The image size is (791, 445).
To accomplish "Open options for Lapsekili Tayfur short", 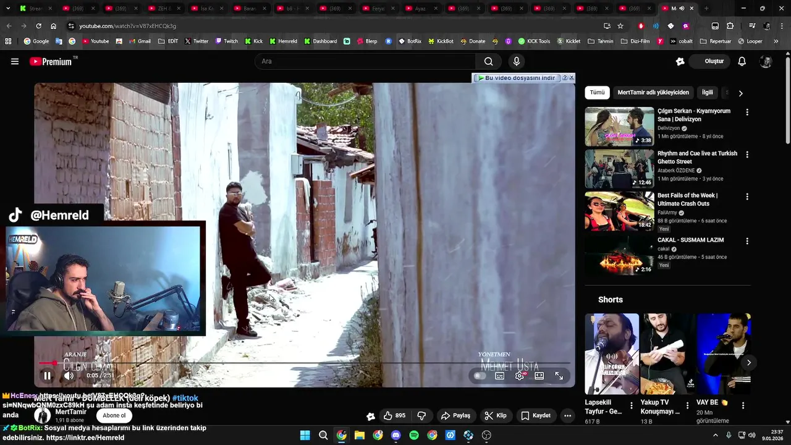I will coord(632,405).
